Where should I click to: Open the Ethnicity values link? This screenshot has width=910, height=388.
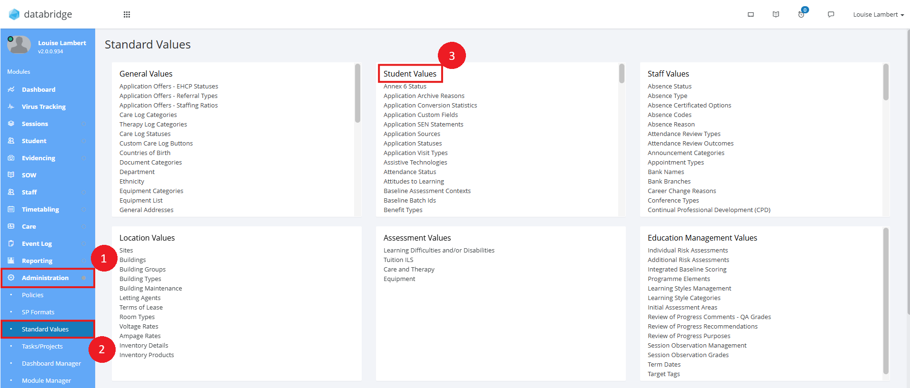[x=132, y=181]
